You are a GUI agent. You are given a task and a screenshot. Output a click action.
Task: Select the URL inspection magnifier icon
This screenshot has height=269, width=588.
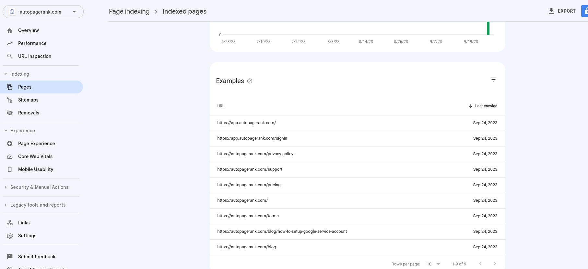pos(10,56)
